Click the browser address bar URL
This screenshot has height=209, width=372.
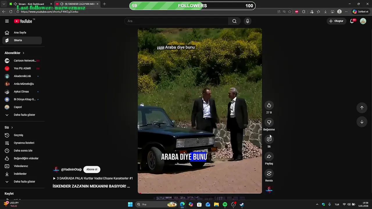pos(50,12)
